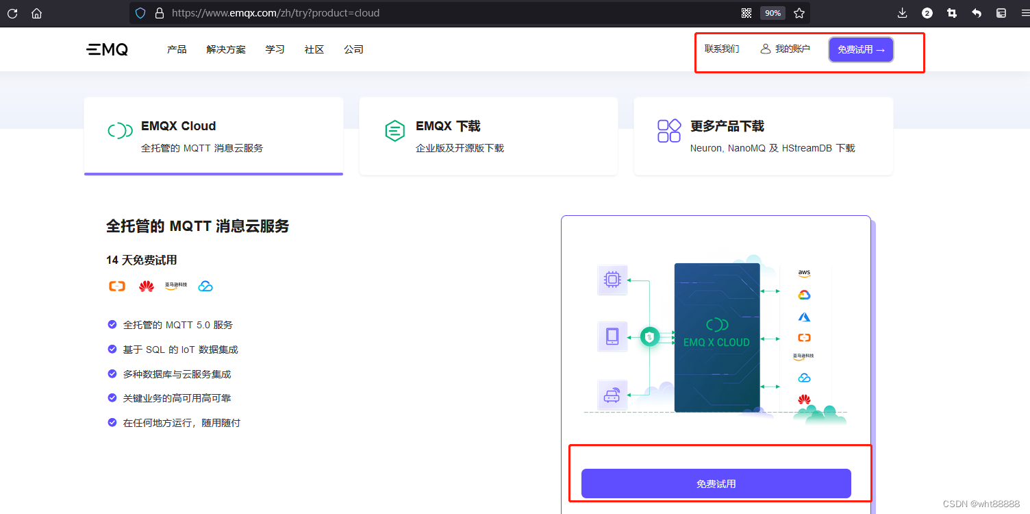Click the 亚马逊科技 logo under free trial

click(x=176, y=285)
